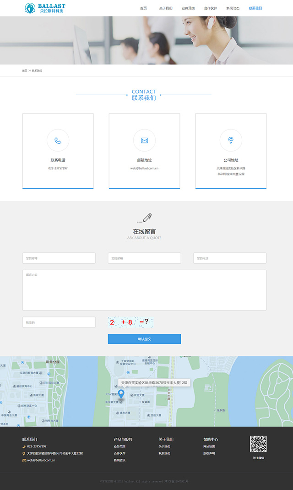Click 首页 link in the breadcrumb

(x=24, y=71)
